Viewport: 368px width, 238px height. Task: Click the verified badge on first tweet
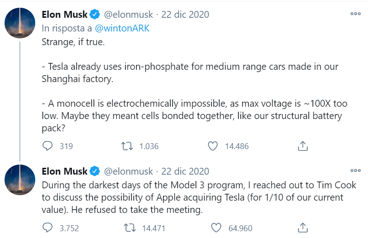(95, 15)
